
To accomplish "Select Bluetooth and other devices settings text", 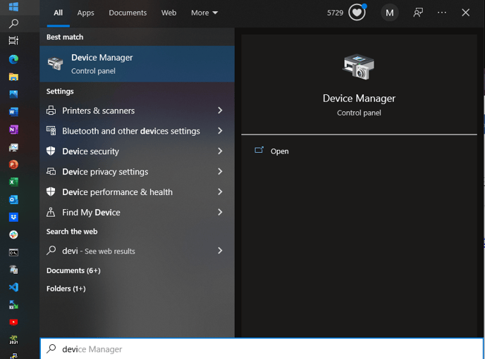I will pos(131,131).
